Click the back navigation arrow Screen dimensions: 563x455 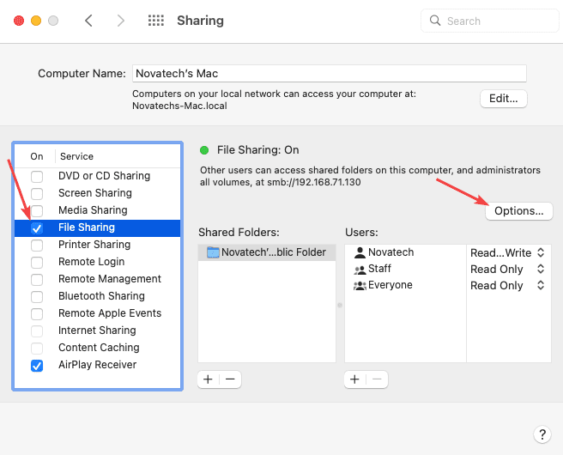pyautogui.click(x=88, y=21)
